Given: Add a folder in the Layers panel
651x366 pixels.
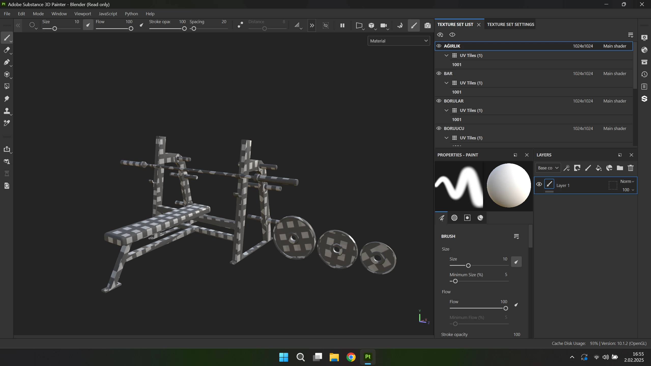Looking at the screenshot, I should (620, 168).
